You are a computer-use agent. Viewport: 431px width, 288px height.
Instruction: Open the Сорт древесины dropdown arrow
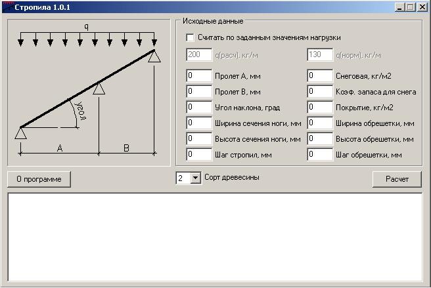point(195,178)
